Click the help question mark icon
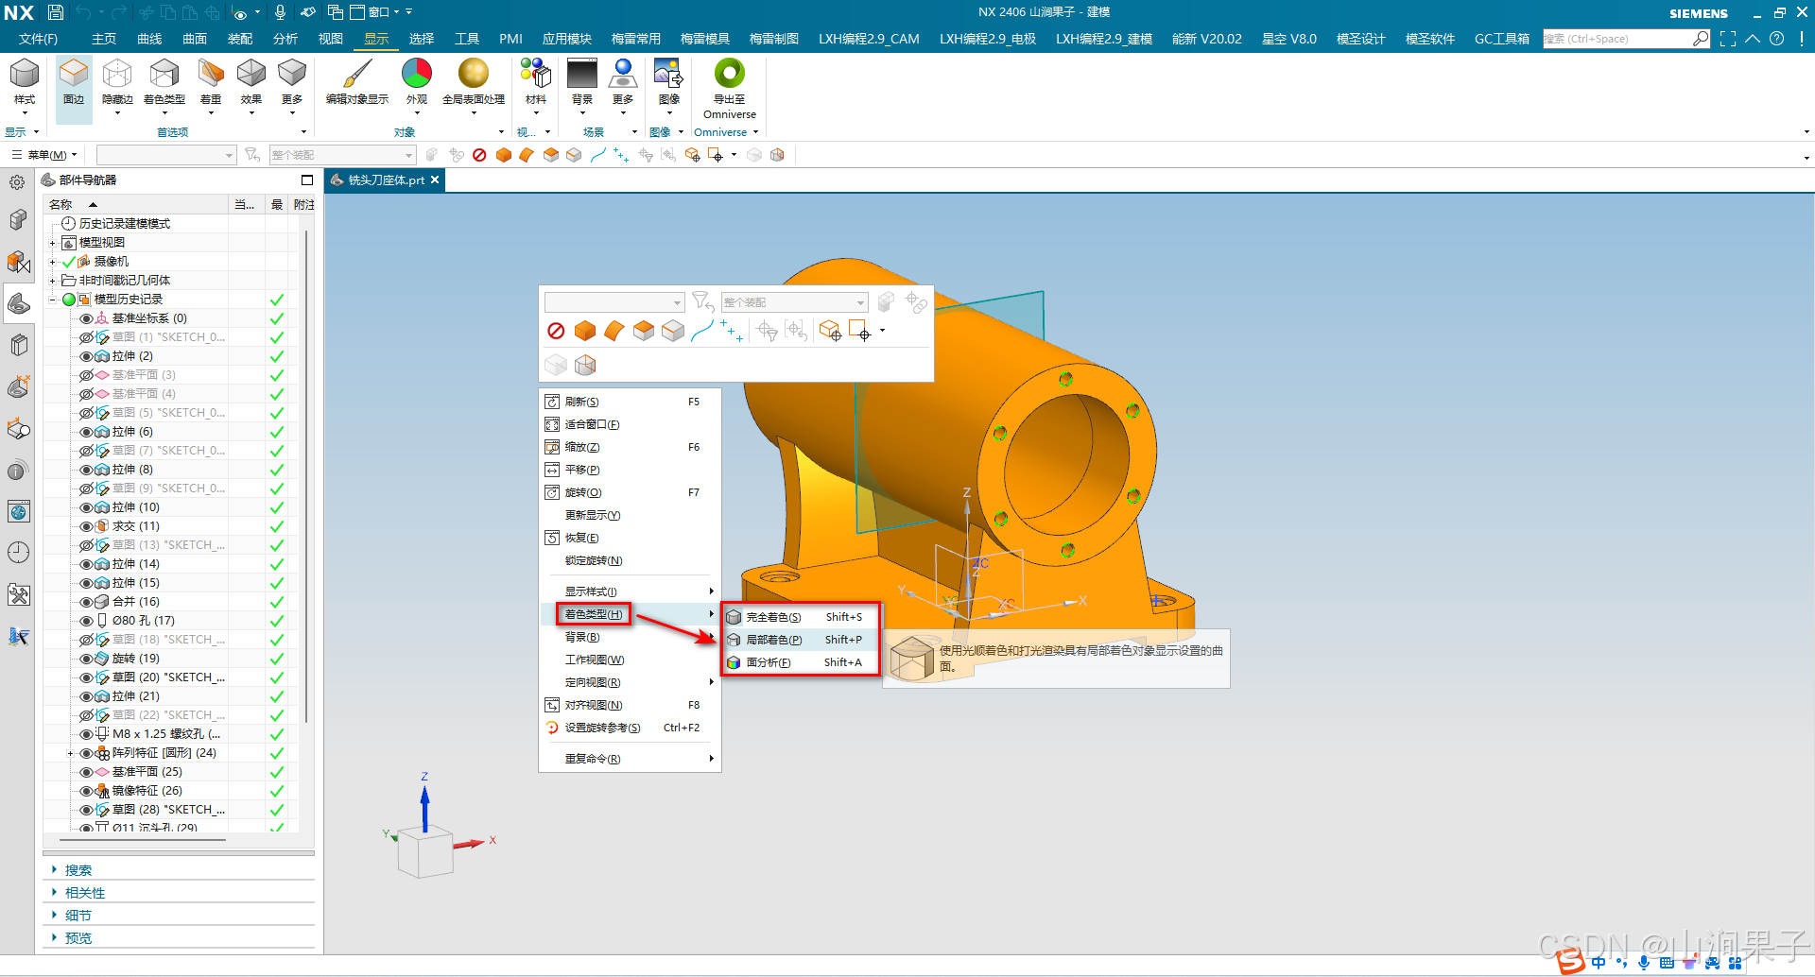The image size is (1815, 977). [x=1777, y=39]
